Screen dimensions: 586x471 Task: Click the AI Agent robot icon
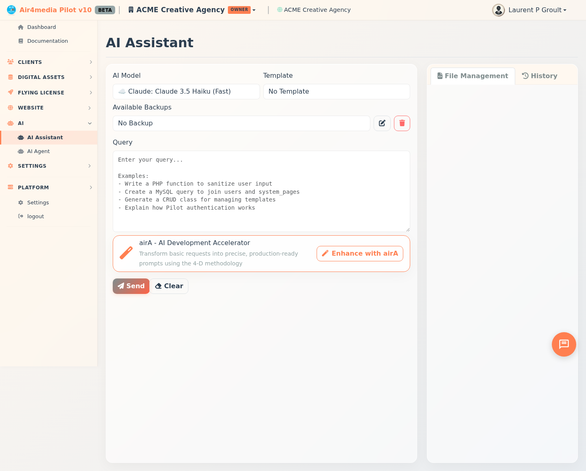(x=21, y=151)
